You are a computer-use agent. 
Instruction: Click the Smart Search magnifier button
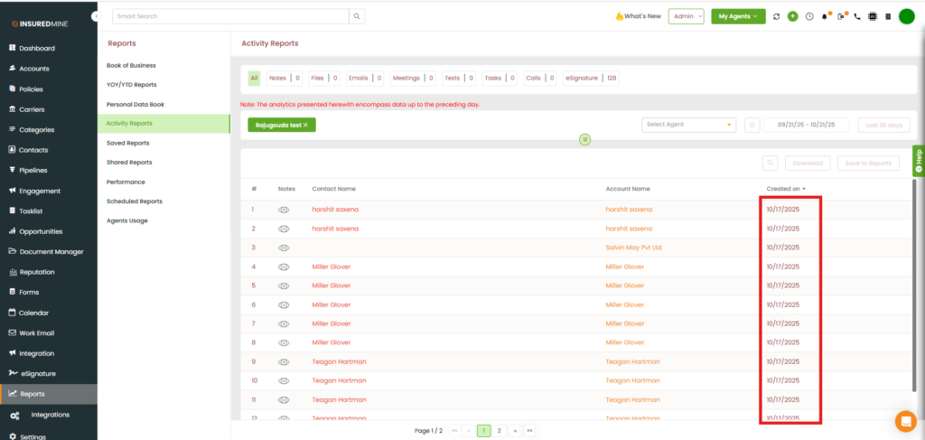pyautogui.click(x=358, y=16)
